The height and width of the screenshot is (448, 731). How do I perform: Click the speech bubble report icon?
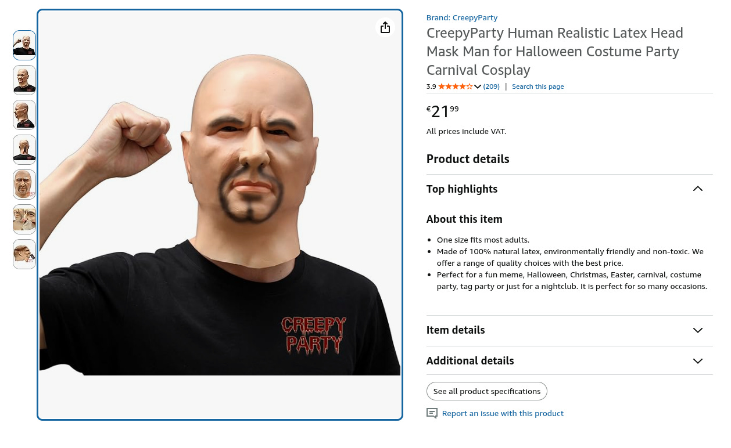click(x=432, y=413)
